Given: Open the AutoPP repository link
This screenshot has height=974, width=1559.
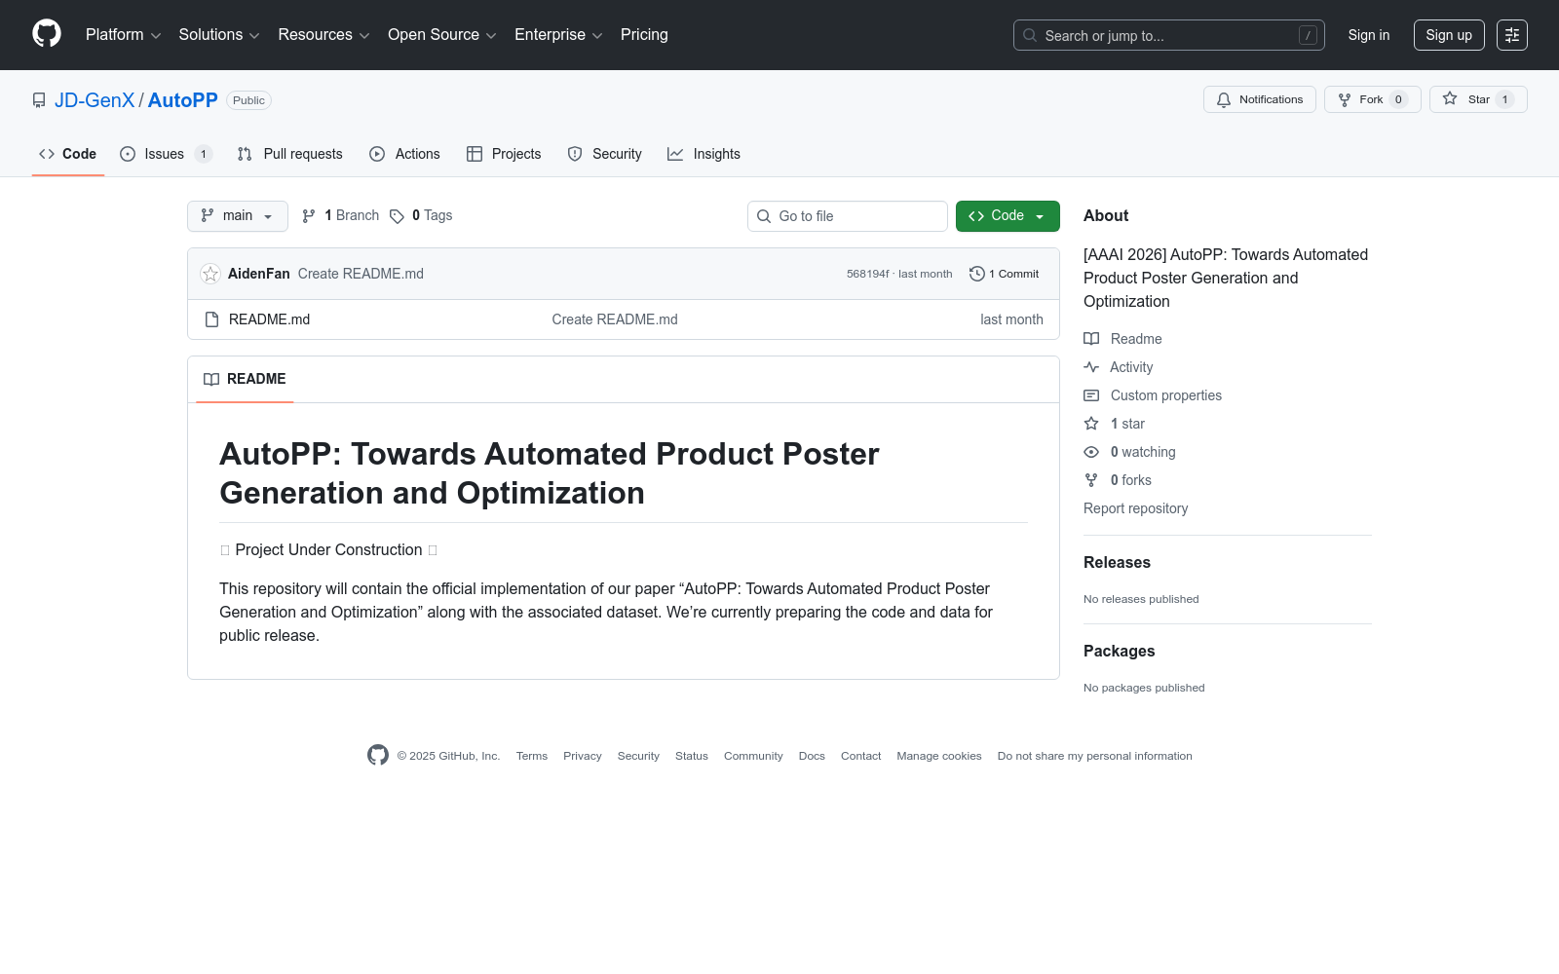Looking at the screenshot, I should click(183, 100).
